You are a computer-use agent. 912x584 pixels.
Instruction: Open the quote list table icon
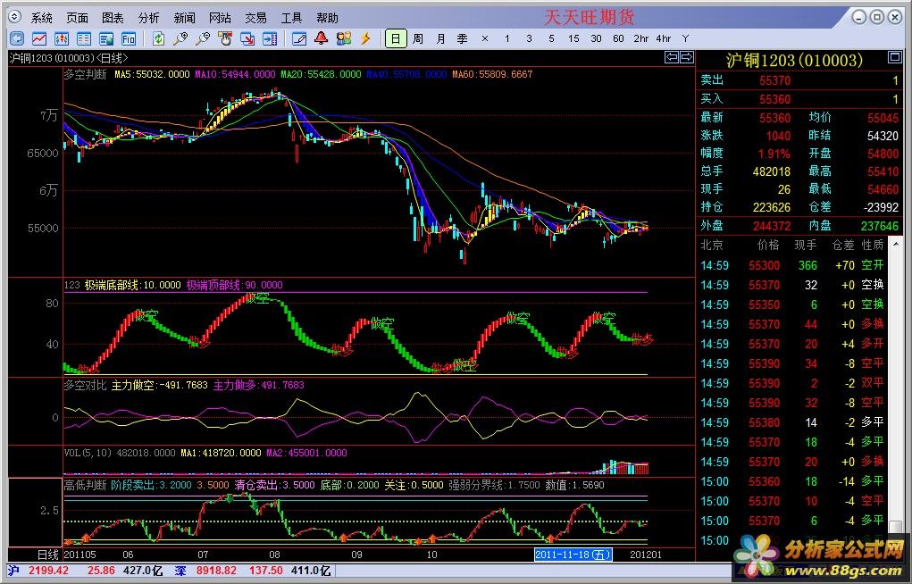coord(84,38)
